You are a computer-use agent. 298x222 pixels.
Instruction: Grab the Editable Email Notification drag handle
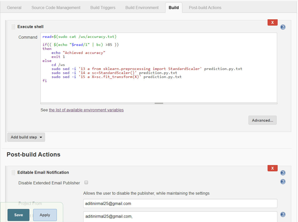[x=13, y=173]
